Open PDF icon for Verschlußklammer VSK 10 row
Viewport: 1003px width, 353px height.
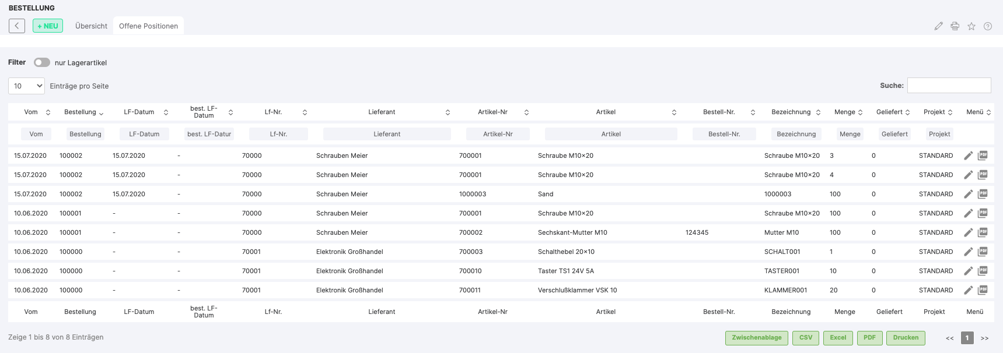pyautogui.click(x=983, y=290)
